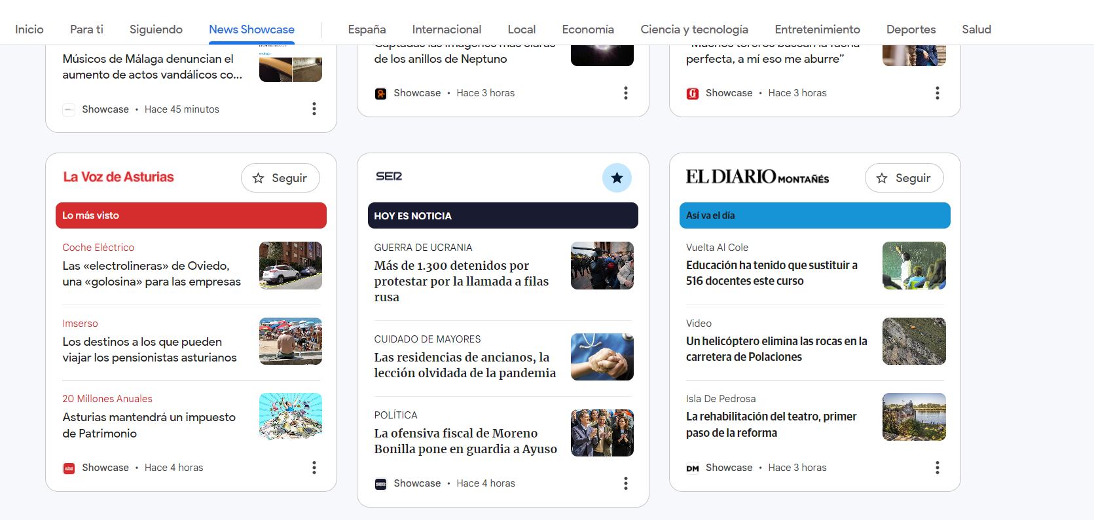The image size is (1094, 520).
Task: Read 'La rehabilitación del teatro' article
Action: tap(771, 424)
